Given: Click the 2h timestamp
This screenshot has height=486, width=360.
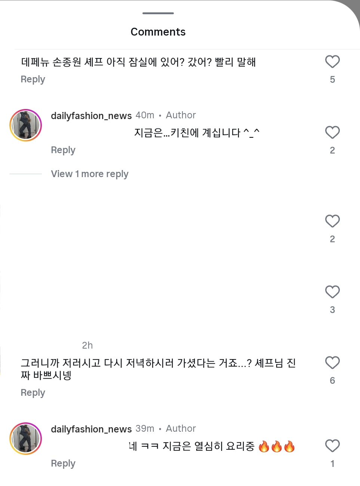Looking at the screenshot, I should 87,345.
